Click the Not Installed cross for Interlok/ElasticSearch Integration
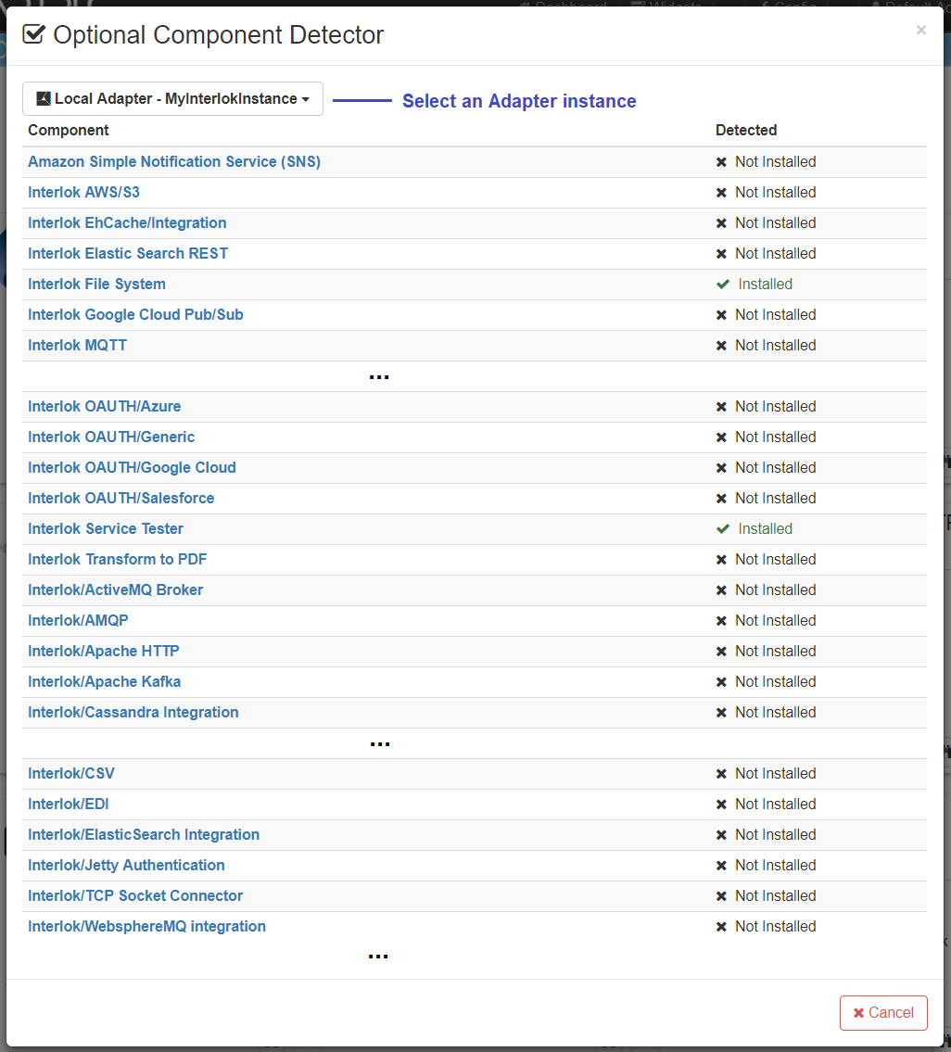 pyautogui.click(x=721, y=834)
